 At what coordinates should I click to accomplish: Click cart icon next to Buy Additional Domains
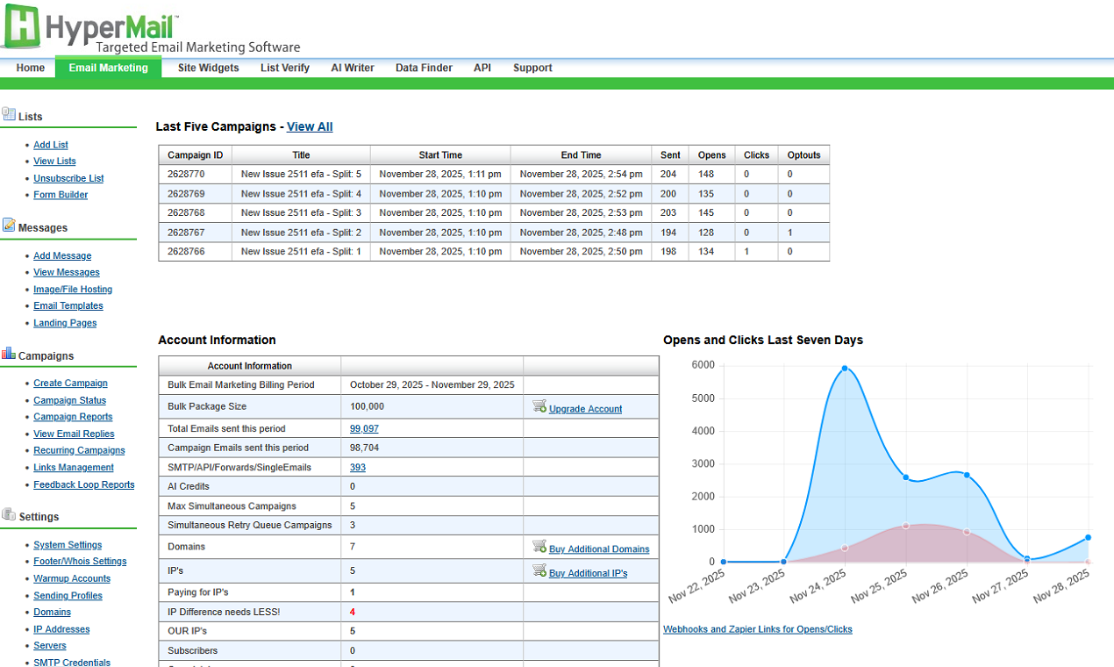[539, 547]
